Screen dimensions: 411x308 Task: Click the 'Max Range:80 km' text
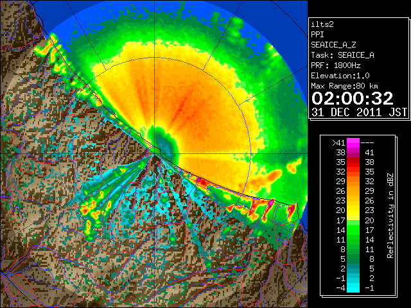coord(344,86)
